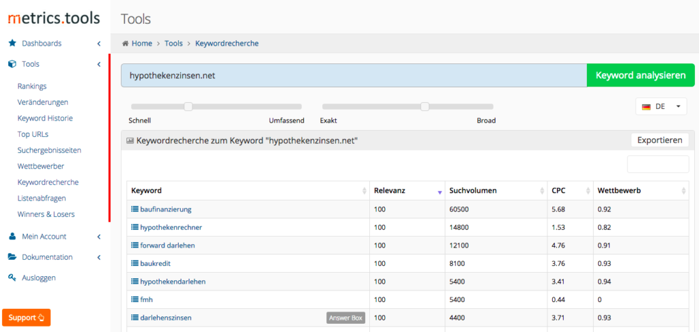Click the list icon next to hypothekenrechner
The image size is (699, 332).
tap(134, 227)
